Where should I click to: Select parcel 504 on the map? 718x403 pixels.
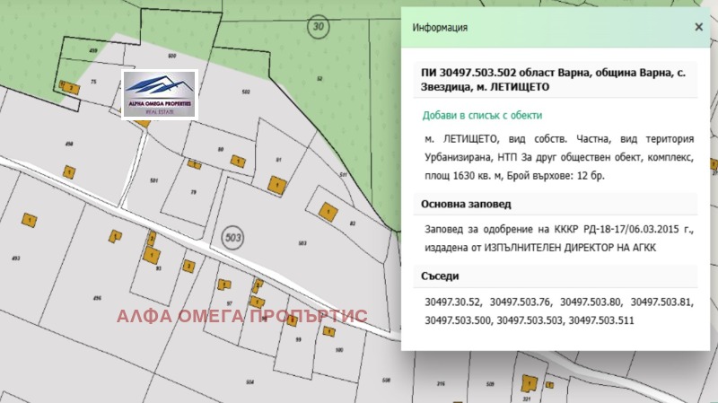(x=250, y=382)
